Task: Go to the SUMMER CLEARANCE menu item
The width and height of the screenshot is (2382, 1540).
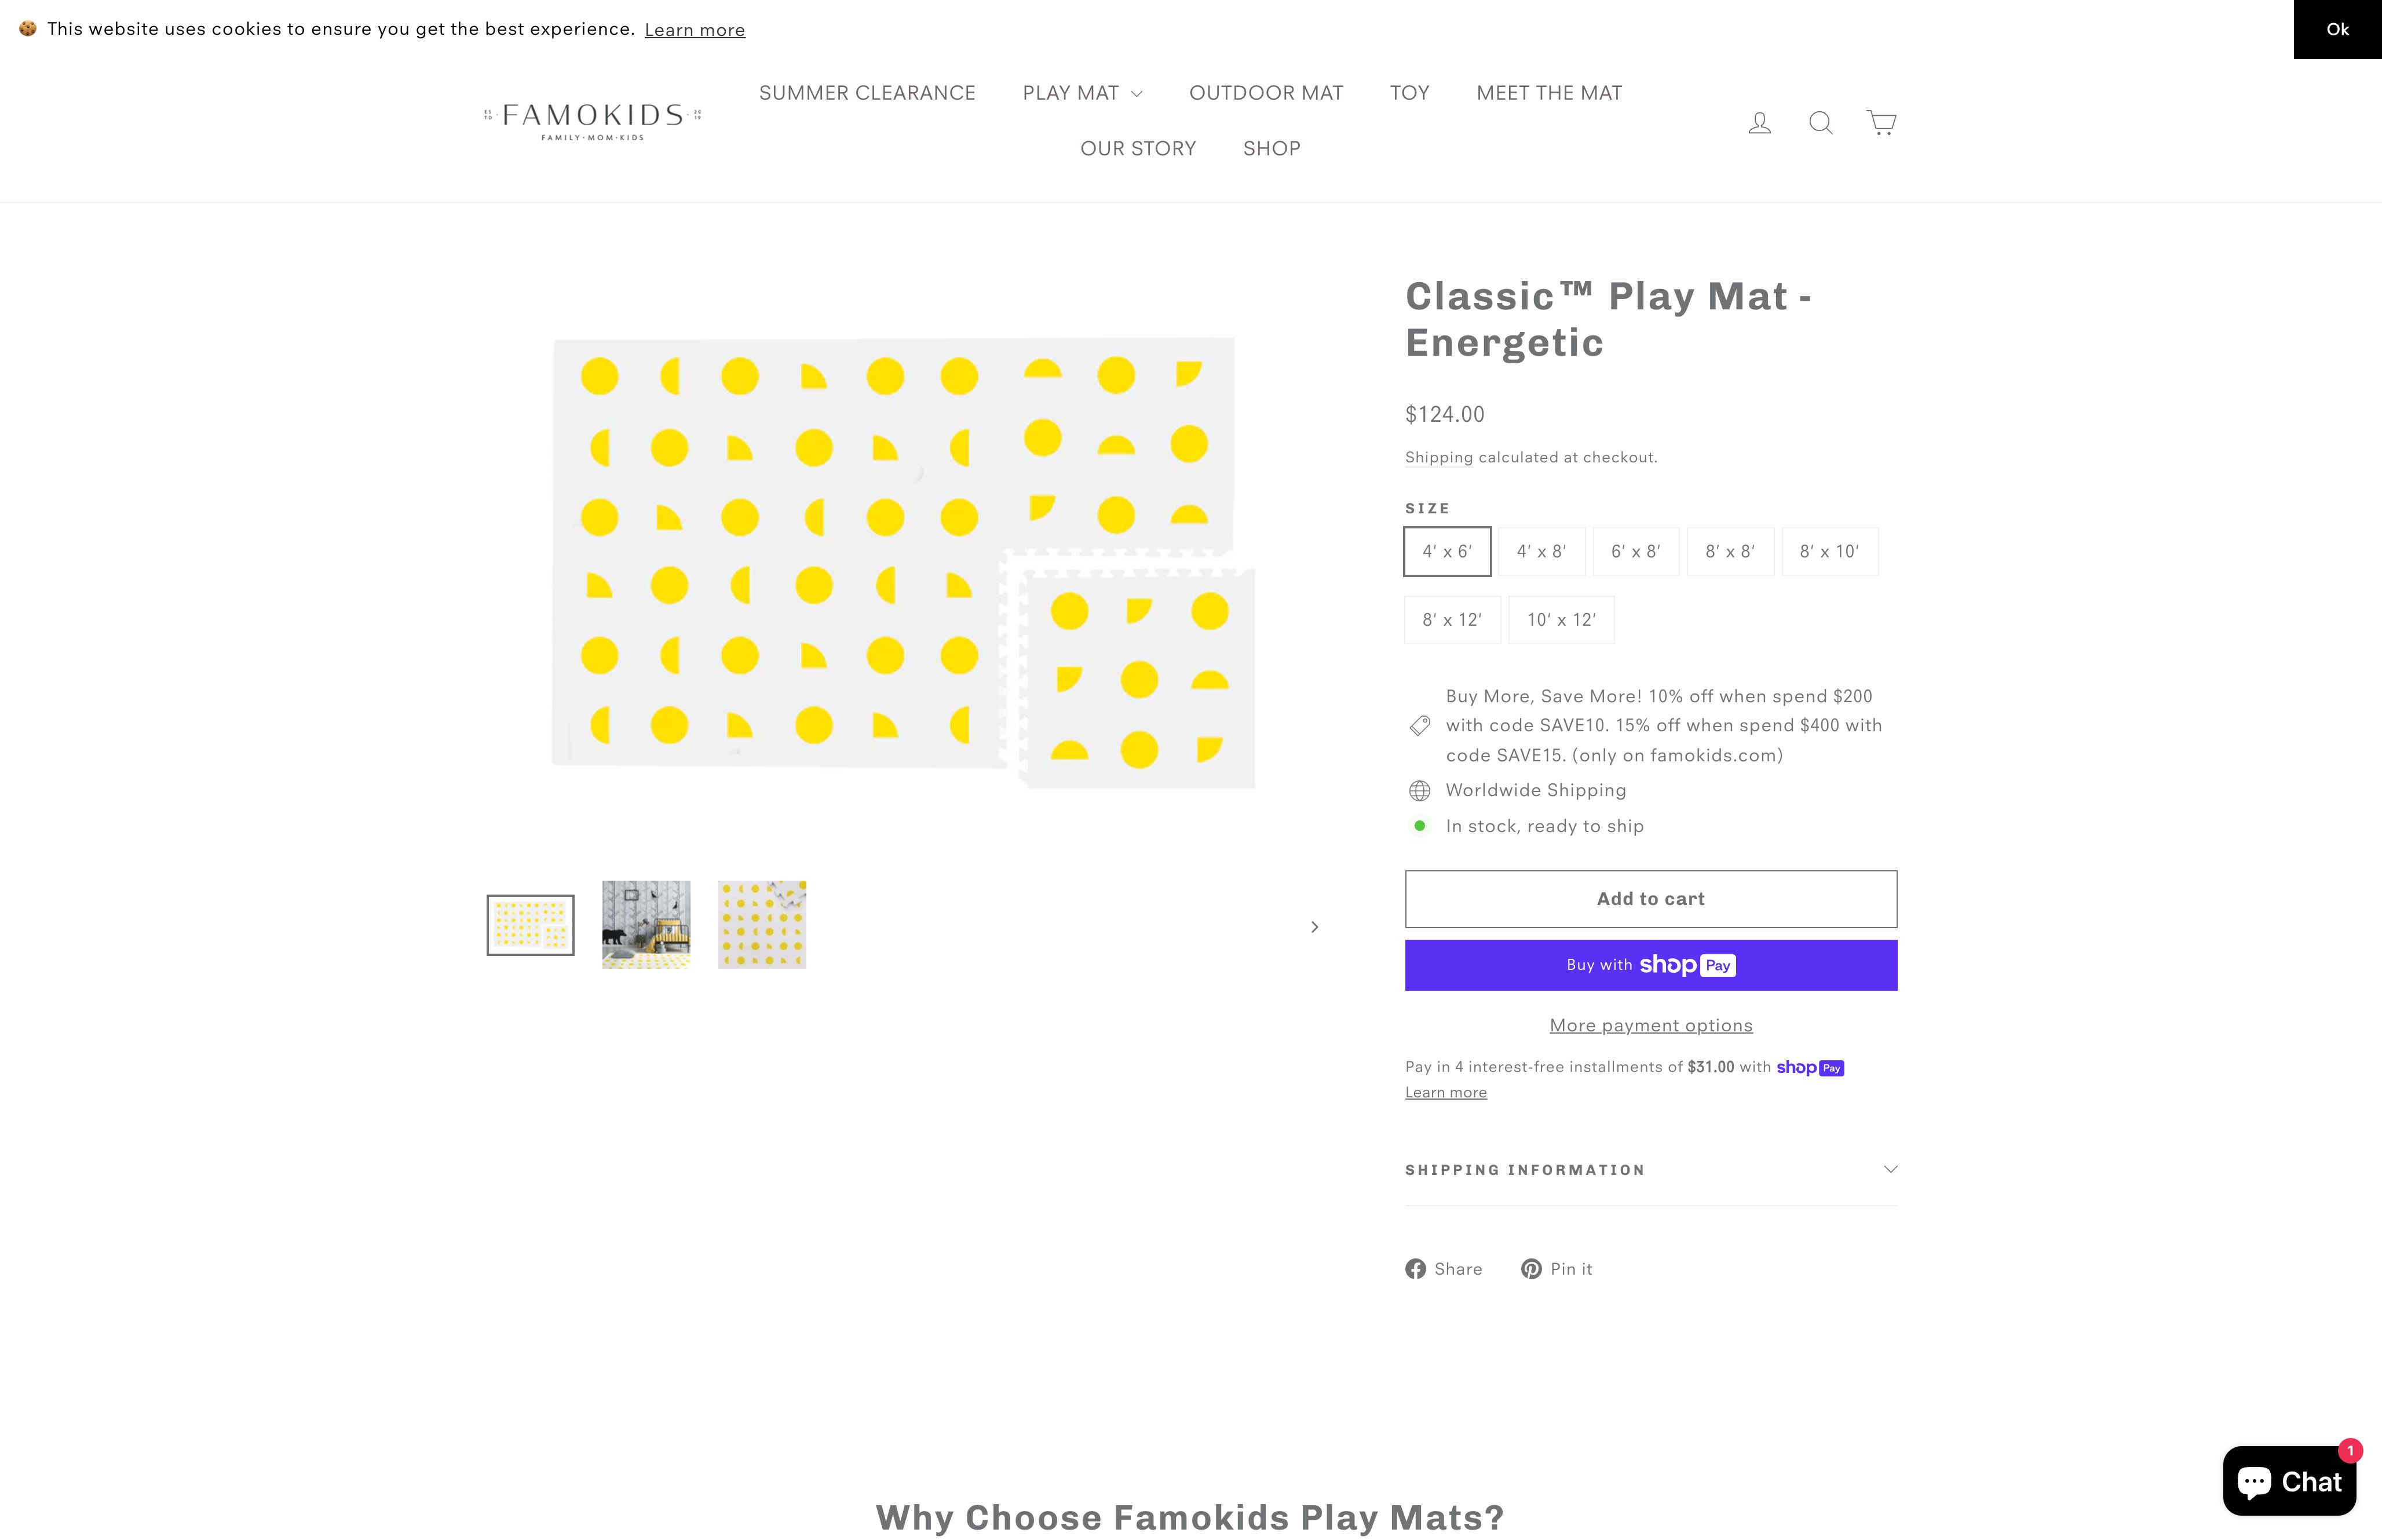Action: [867, 92]
